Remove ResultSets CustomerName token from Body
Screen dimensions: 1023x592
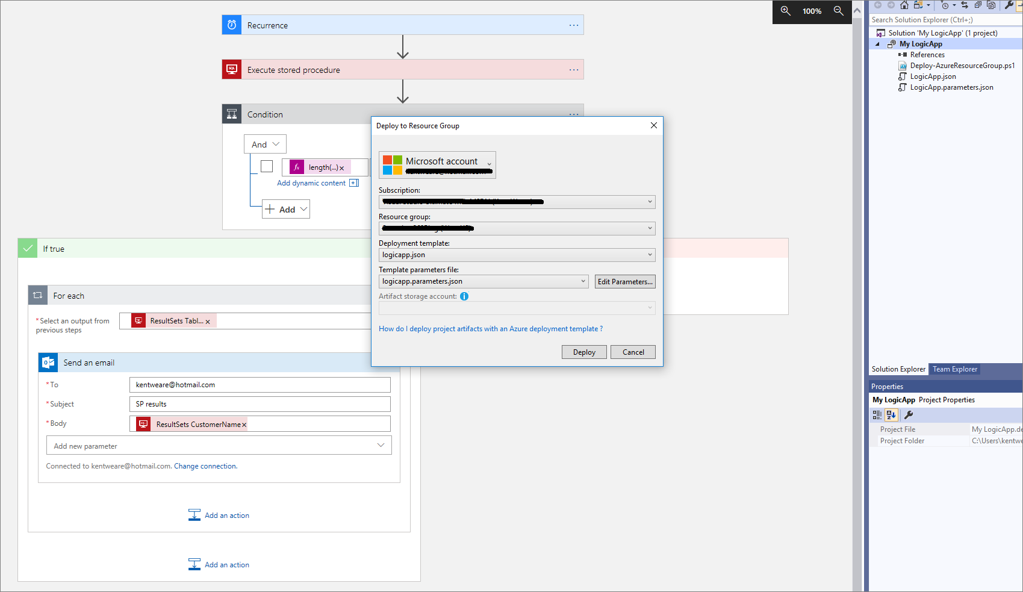pos(244,425)
